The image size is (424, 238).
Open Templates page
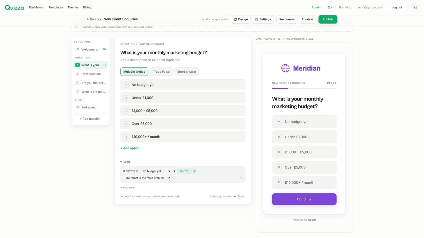[56, 7]
